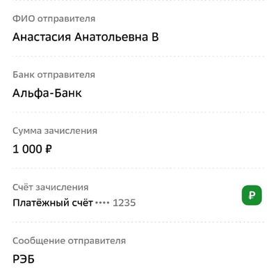Tap the divider below Платёжный счёт row
This screenshot has height=276, width=278.
138,222
